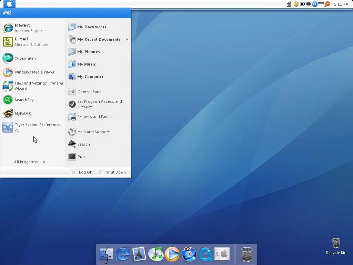Click the yellow security shield tray icon

tap(296, 4)
